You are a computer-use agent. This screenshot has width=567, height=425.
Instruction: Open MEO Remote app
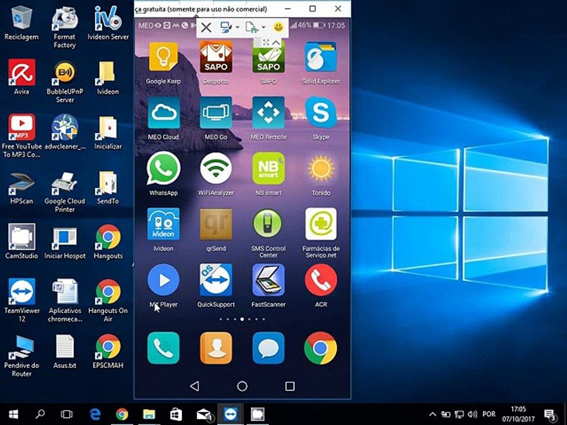[x=268, y=113]
